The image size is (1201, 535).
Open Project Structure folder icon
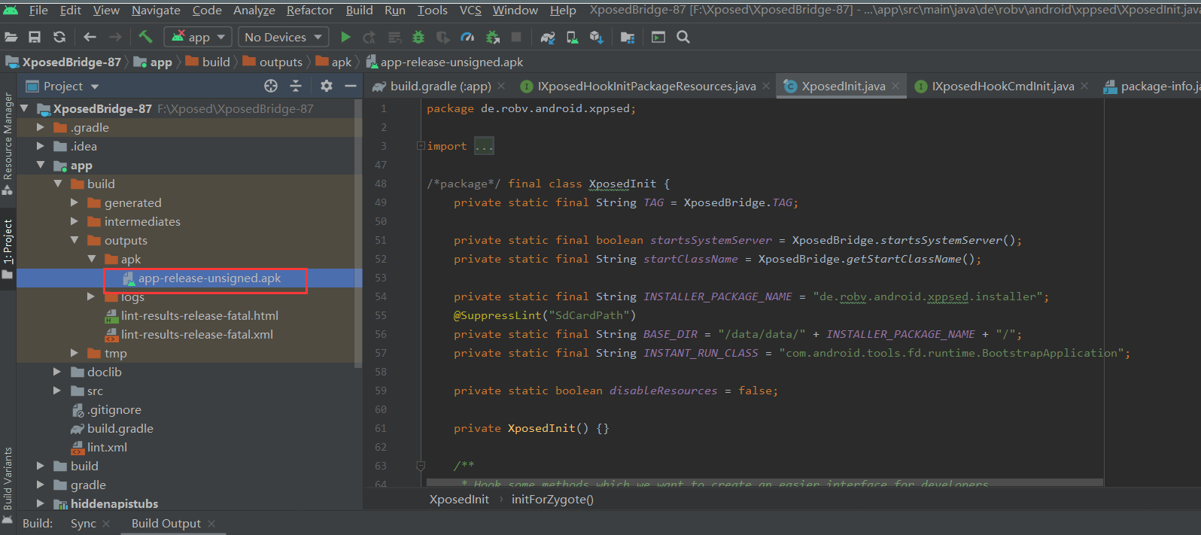pyautogui.click(x=628, y=37)
